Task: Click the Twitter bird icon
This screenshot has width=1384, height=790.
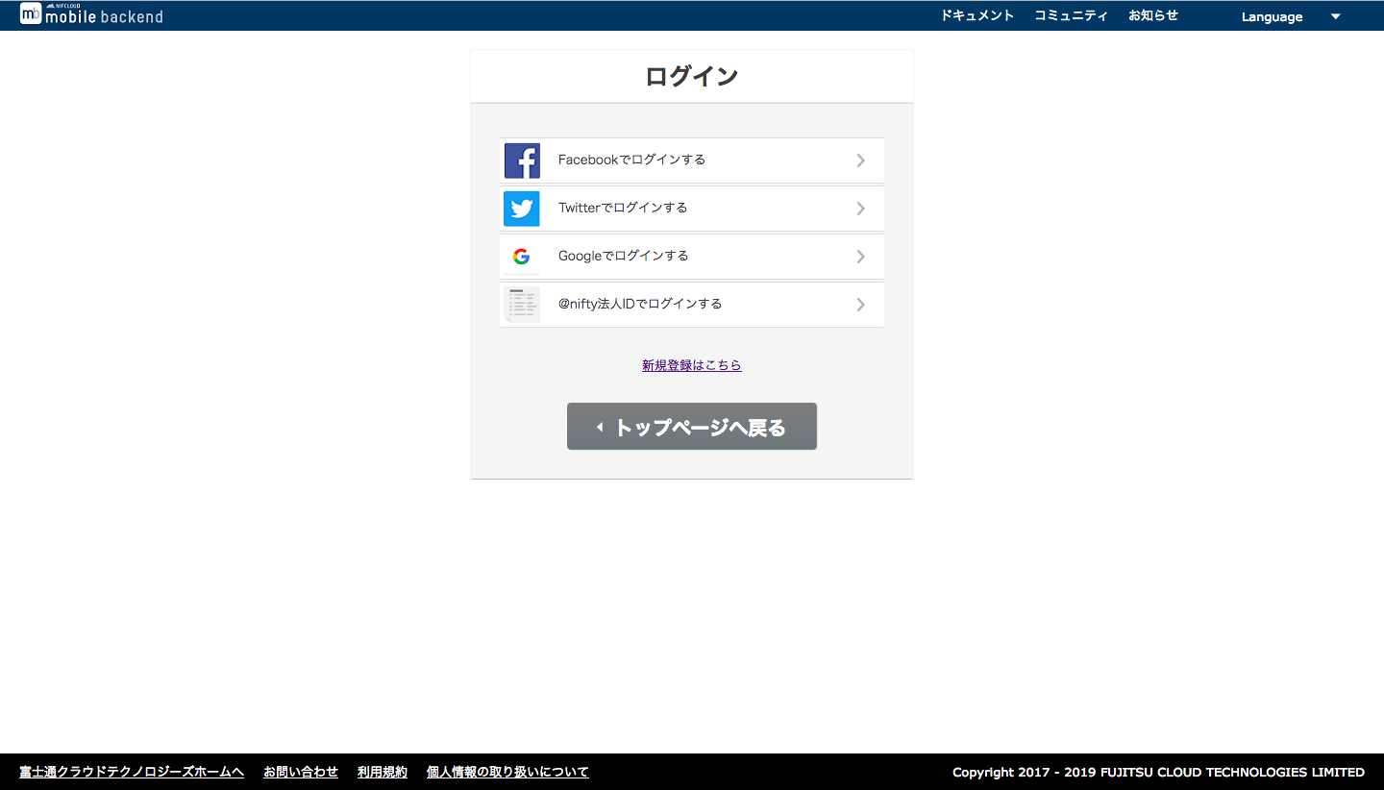Action: pos(522,208)
